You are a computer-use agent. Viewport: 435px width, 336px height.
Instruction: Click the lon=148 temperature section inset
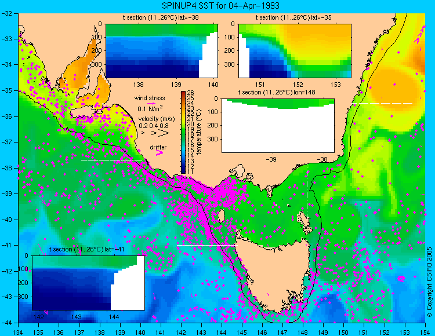pos(278,126)
